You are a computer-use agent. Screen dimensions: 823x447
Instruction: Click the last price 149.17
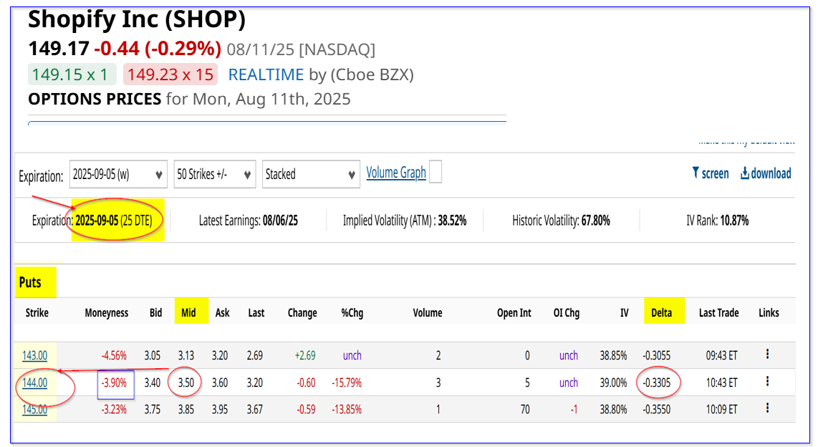pyautogui.click(x=59, y=48)
